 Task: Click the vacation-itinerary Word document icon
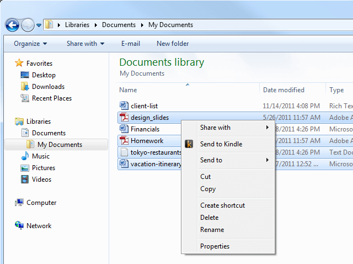pos(124,163)
